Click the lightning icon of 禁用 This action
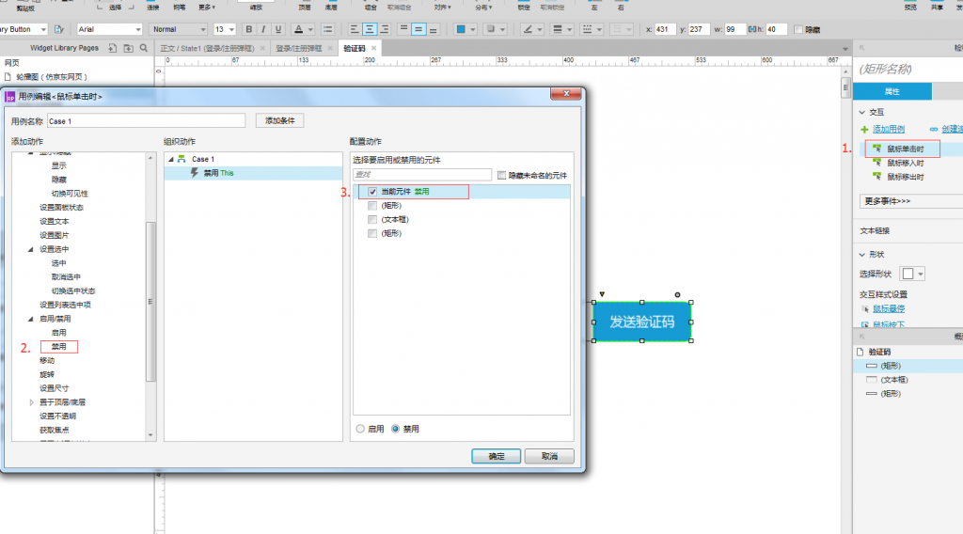 [x=195, y=173]
